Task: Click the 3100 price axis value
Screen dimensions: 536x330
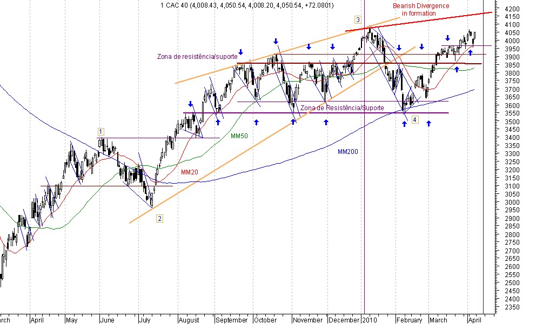Action: (512, 186)
